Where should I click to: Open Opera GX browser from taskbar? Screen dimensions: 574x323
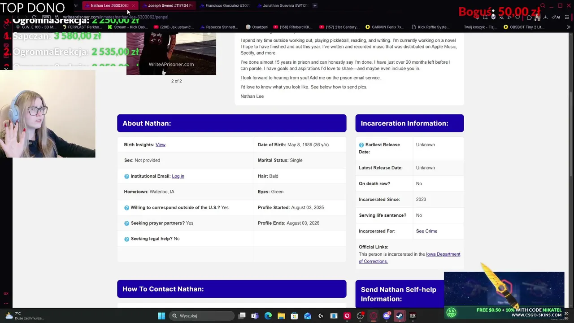[373, 316]
